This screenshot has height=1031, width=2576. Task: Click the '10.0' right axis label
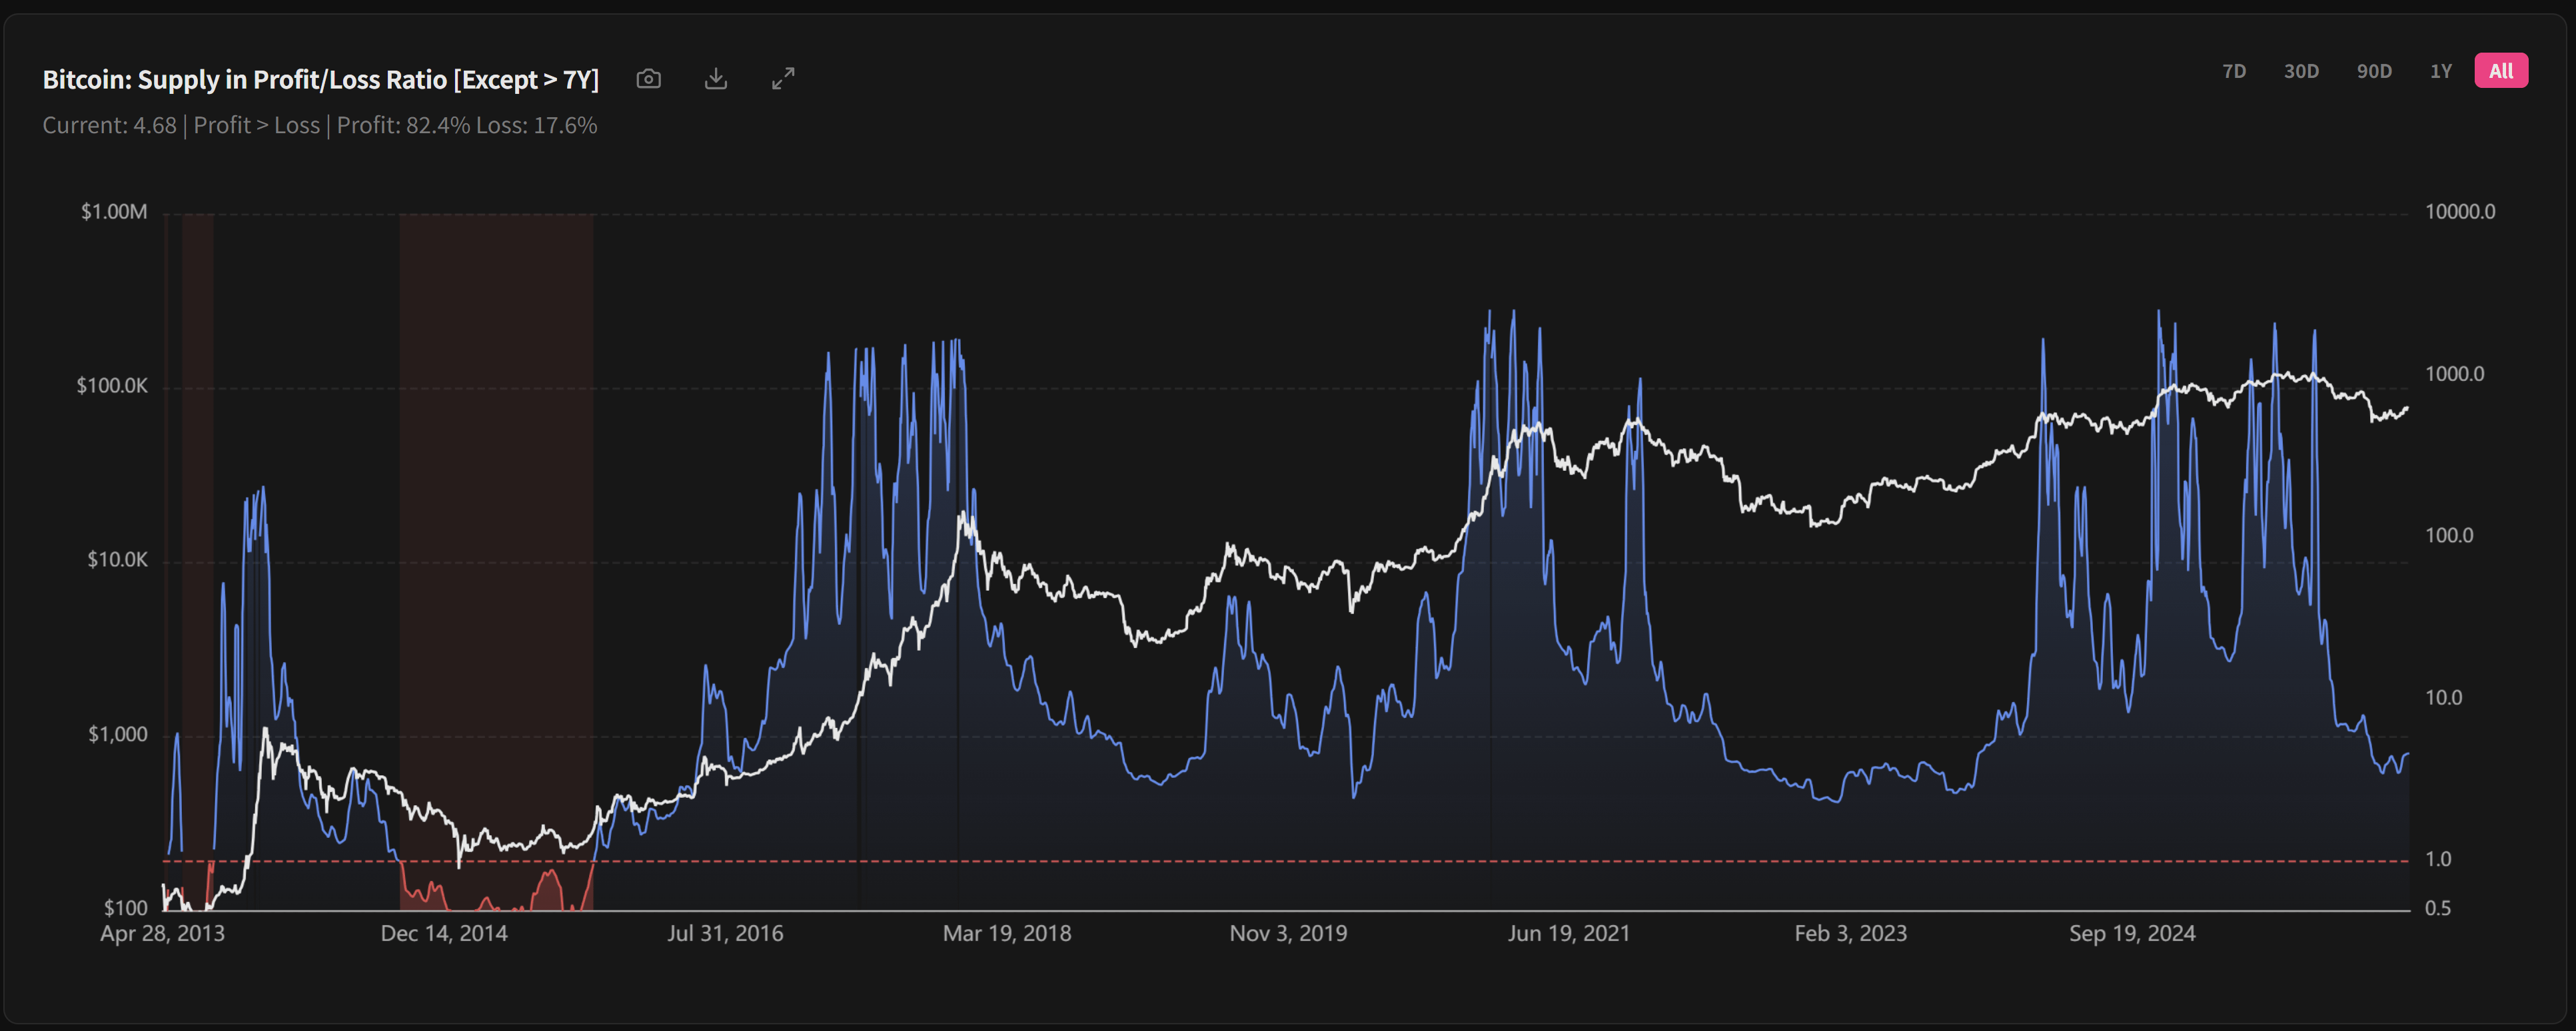click(x=2444, y=698)
